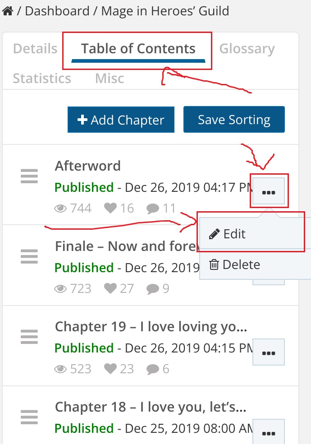Image resolution: width=311 pixels, height=445 pixels.
Task: Click the heart icon under Chapter 19
Action: (110, 369)
